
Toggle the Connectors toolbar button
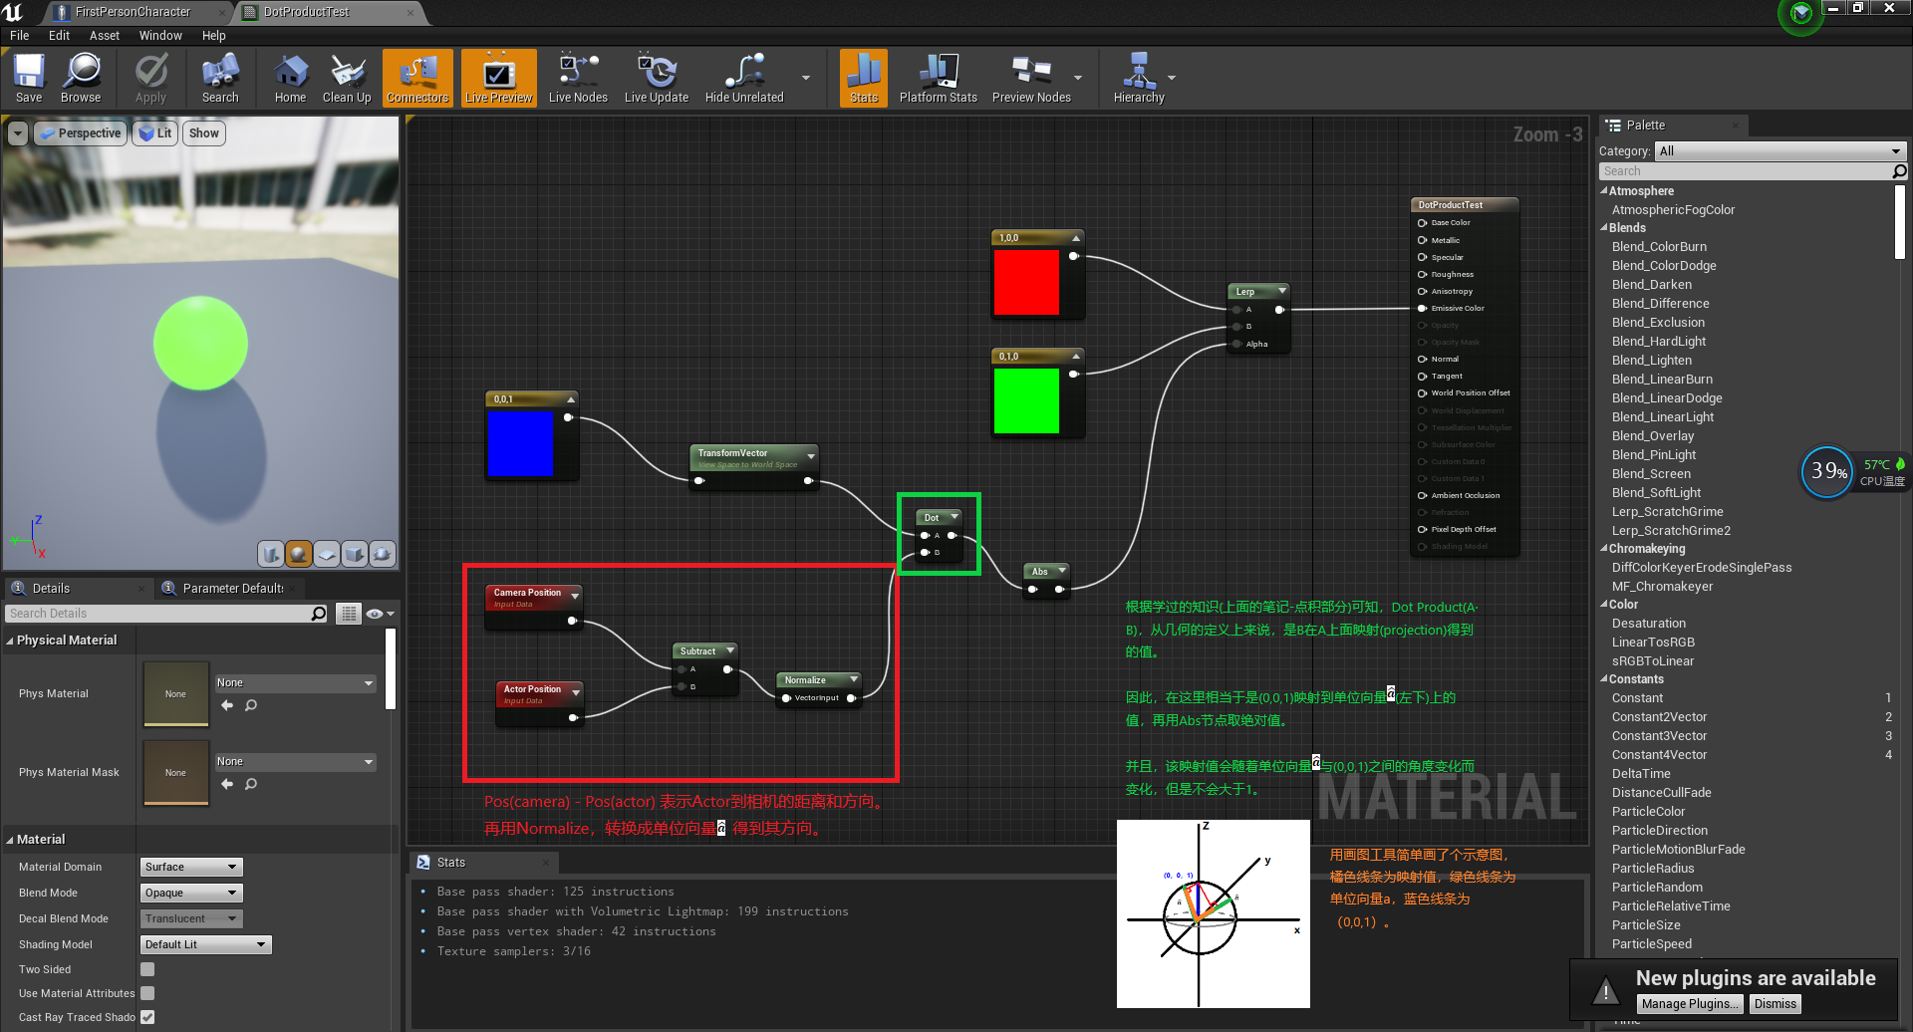[417, 78]
